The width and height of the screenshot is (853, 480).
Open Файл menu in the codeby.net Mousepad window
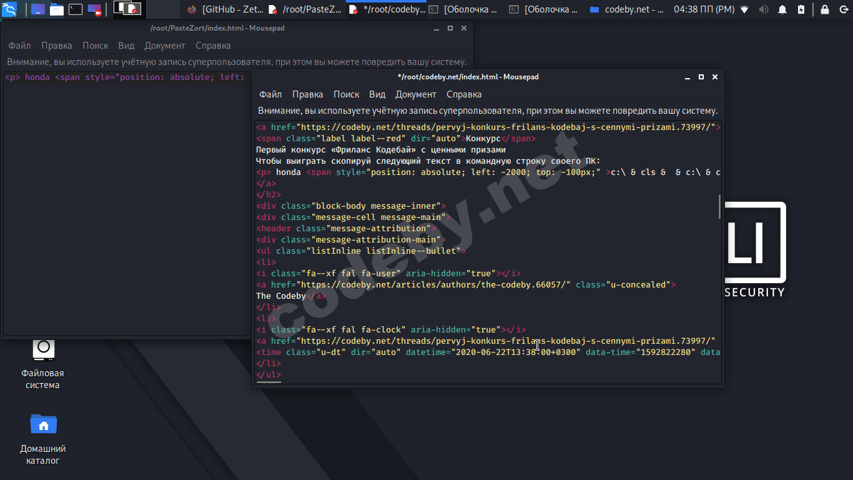pyautogui.click(x=270, y=94)
